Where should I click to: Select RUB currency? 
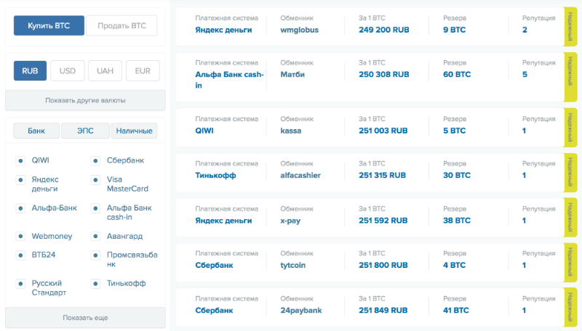[x=30, y=71]
